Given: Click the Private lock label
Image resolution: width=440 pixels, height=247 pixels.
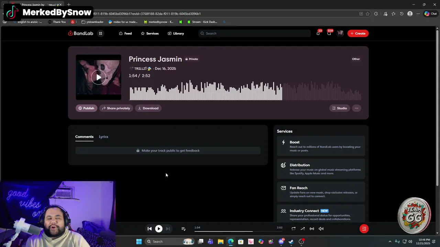Looking at the screenshot, I should click(x=191, y=59).
